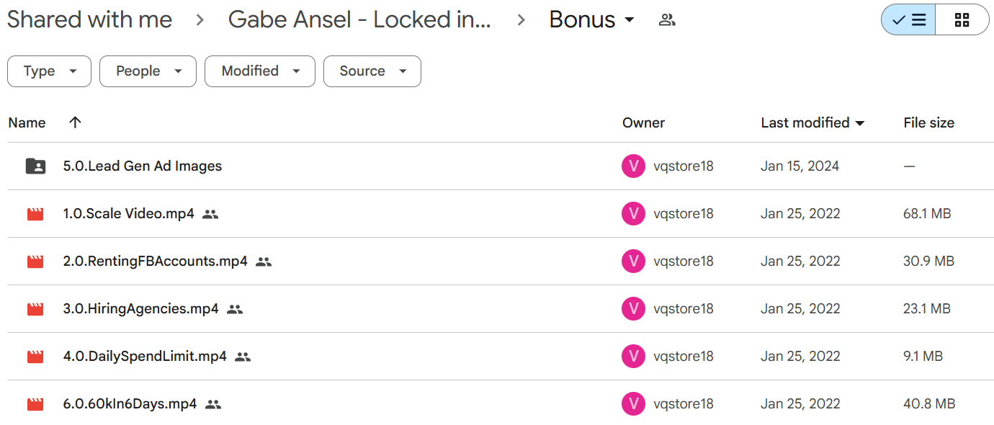Viewport: 994px width, 425px height.
Task: Click the shared people icon next to Bonus breadcrumb
Action: [667, 20]
